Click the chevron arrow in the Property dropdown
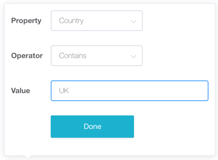218x160 pixels. tap(133, 21)
